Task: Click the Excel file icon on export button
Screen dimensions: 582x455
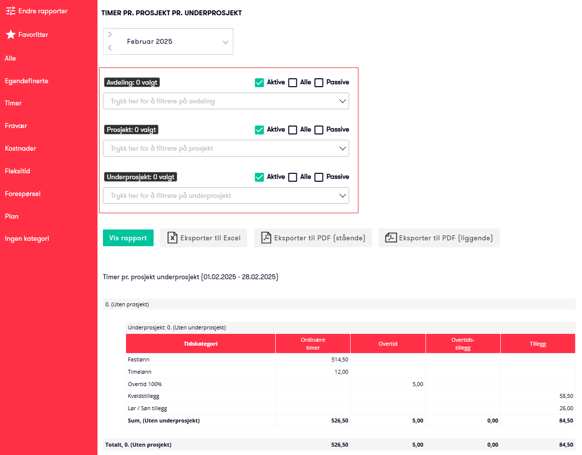Action: point(172,237)
